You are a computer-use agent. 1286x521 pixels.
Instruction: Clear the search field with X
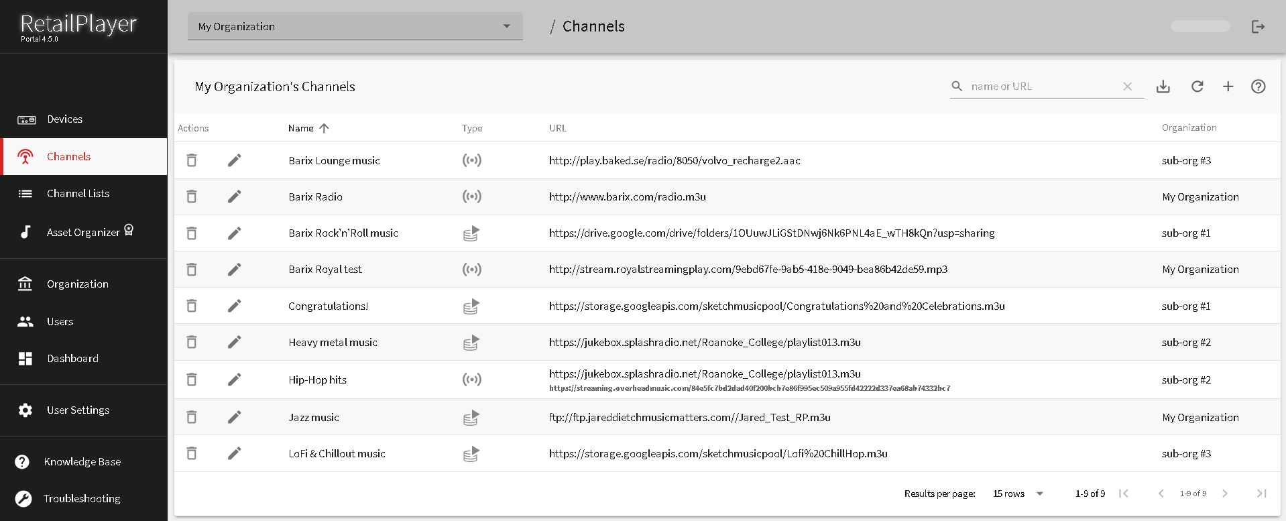(1127, 86)
